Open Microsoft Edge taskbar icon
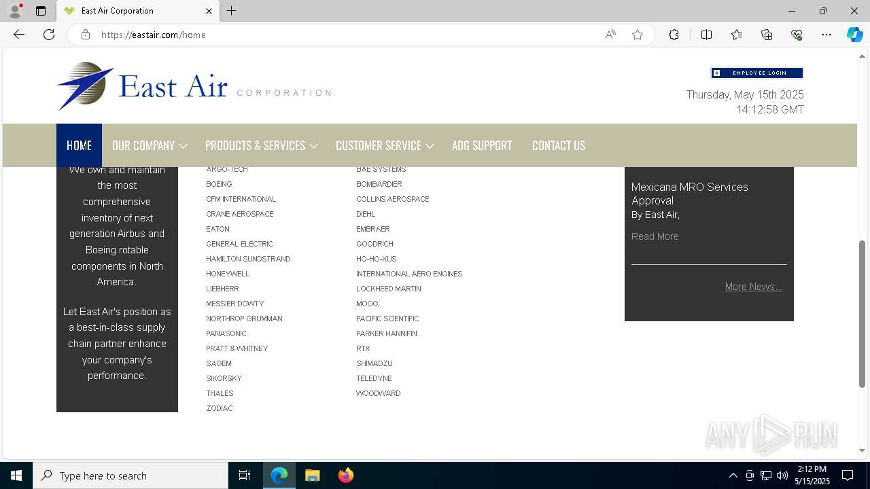 click(279, 475)
